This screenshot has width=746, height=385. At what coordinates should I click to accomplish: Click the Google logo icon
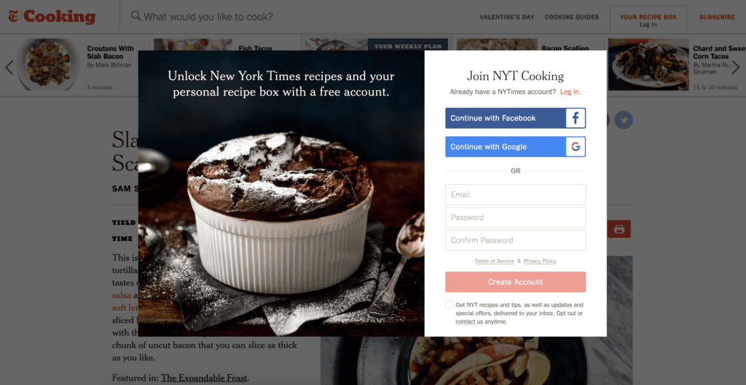coord(576,146)
